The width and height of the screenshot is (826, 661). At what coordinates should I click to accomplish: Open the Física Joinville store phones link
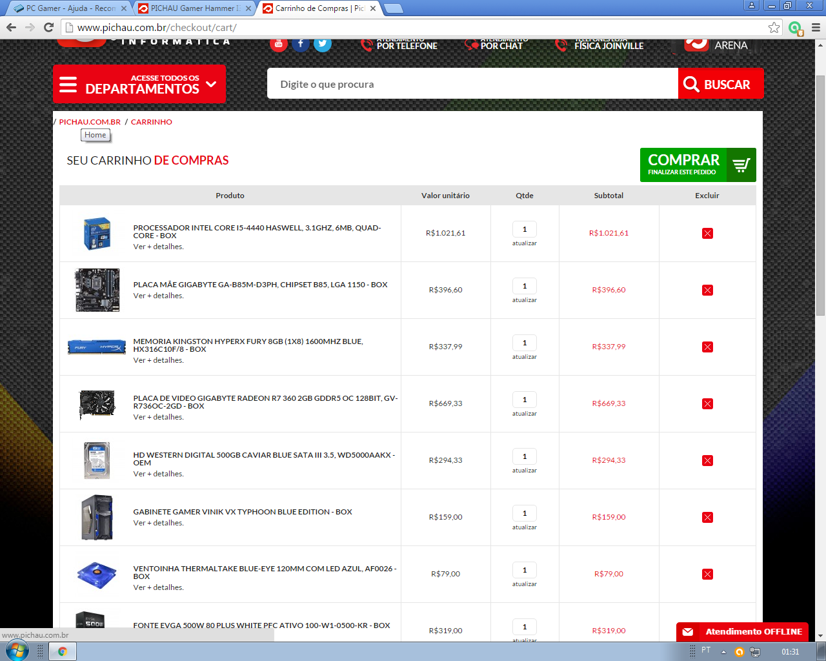point(600,45)
